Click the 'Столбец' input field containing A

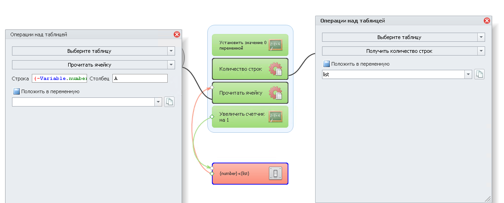click(x=140, y=78)
